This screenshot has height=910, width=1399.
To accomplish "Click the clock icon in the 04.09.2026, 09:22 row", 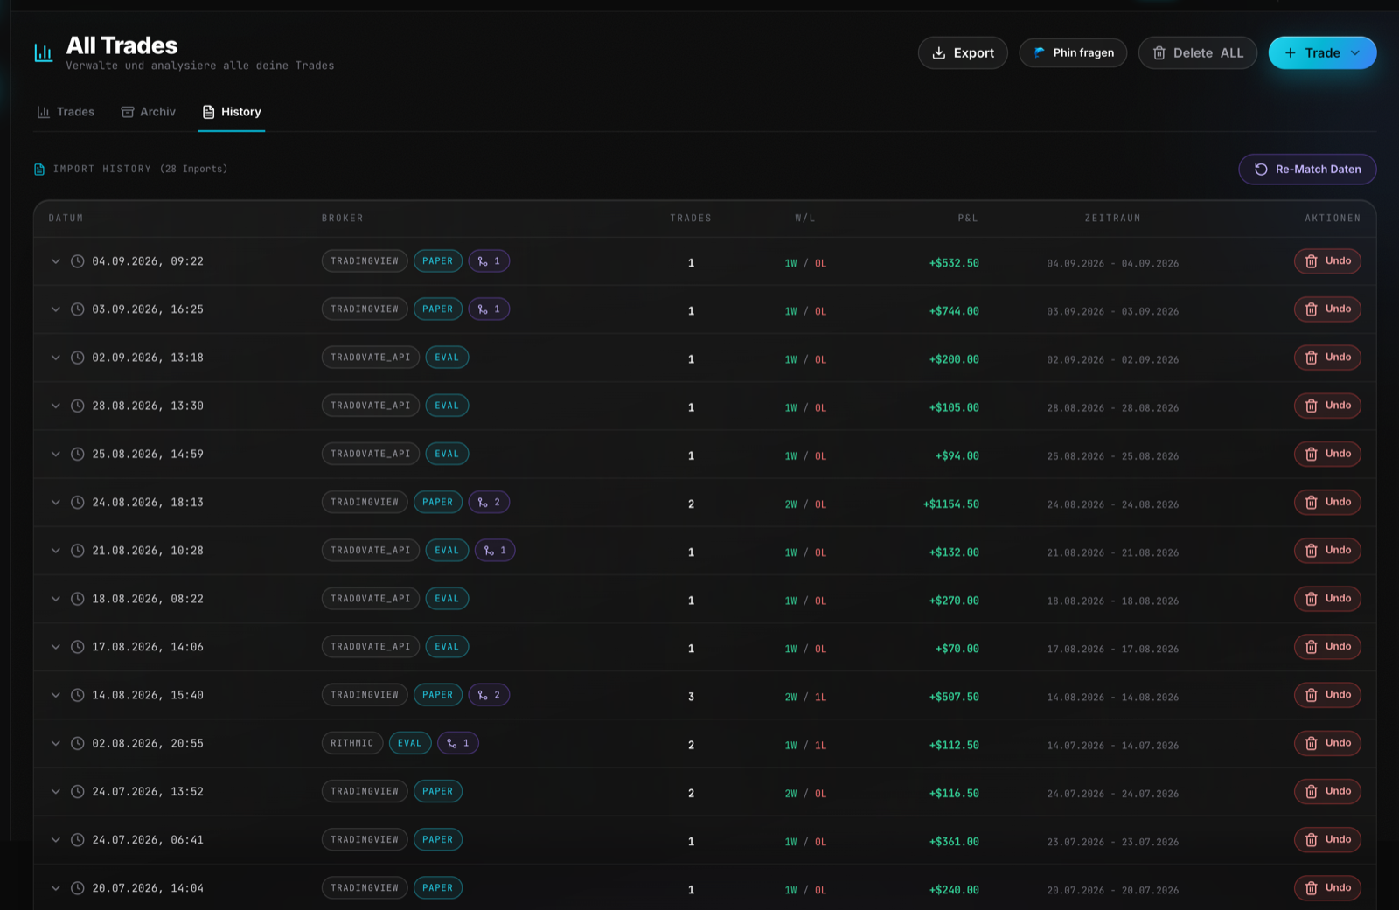I will 78,261.
